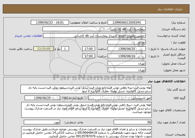Click the label توضیحات خریدار
Viewport: 195px width, 138px height.
click(x=175, y=135)
